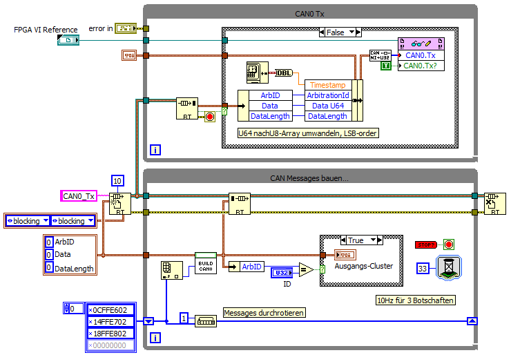Click the Get Date/Time node
The height and width of the screenshot is (355, 511).
[257, 73]
